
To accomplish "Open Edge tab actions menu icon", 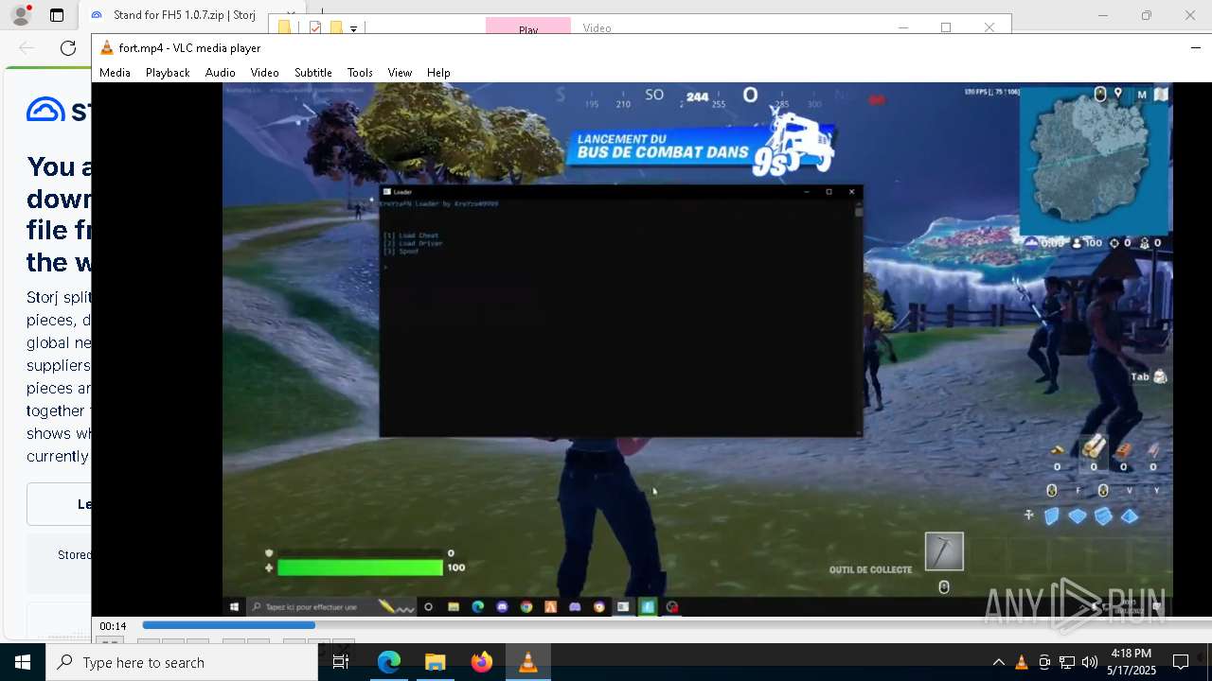I will [x=57, y=15].
